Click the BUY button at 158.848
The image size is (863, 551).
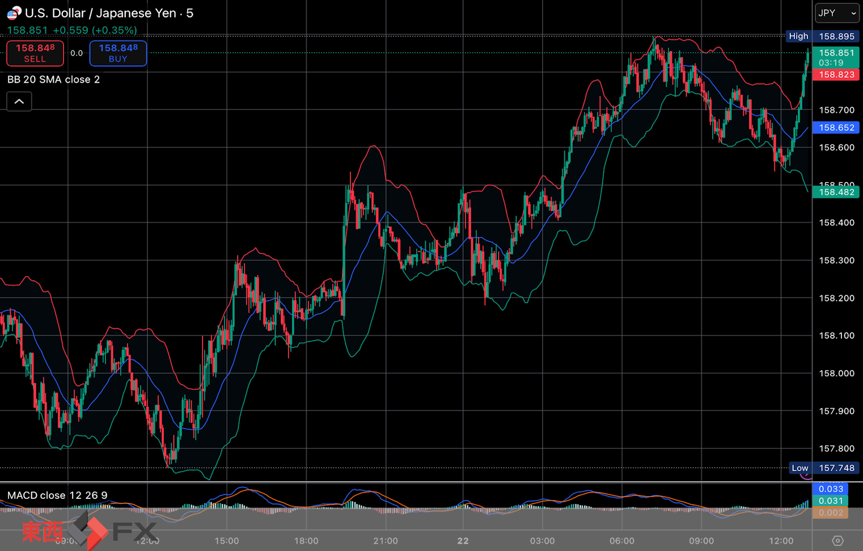tap(118, 53)
